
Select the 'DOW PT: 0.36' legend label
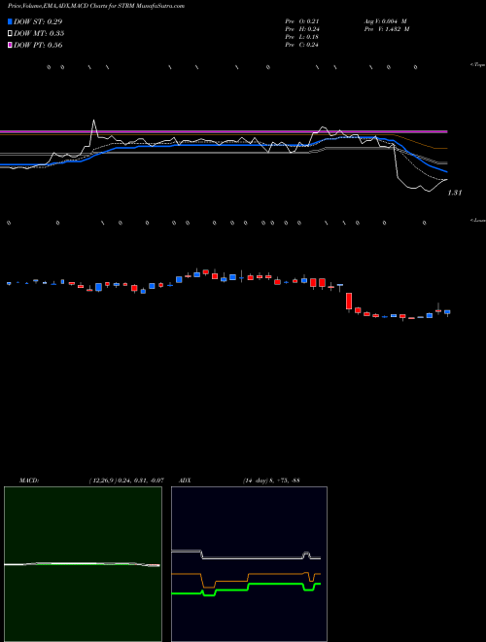pyautogui.click(x=38, y=45)
